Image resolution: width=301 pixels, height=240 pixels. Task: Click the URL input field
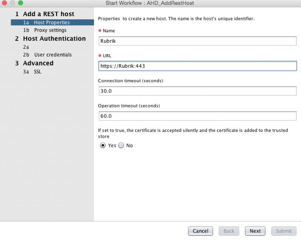click(x=198, y=66)
